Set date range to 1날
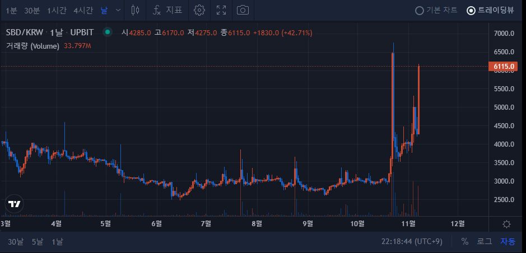 [57, 242]
